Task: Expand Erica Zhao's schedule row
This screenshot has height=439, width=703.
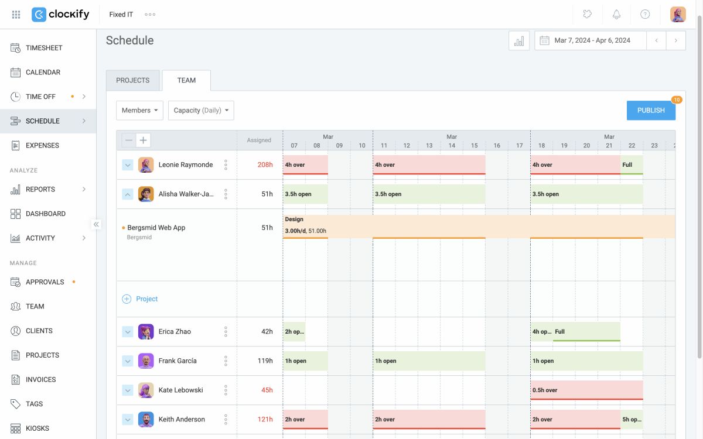Action: click(127, 331)
